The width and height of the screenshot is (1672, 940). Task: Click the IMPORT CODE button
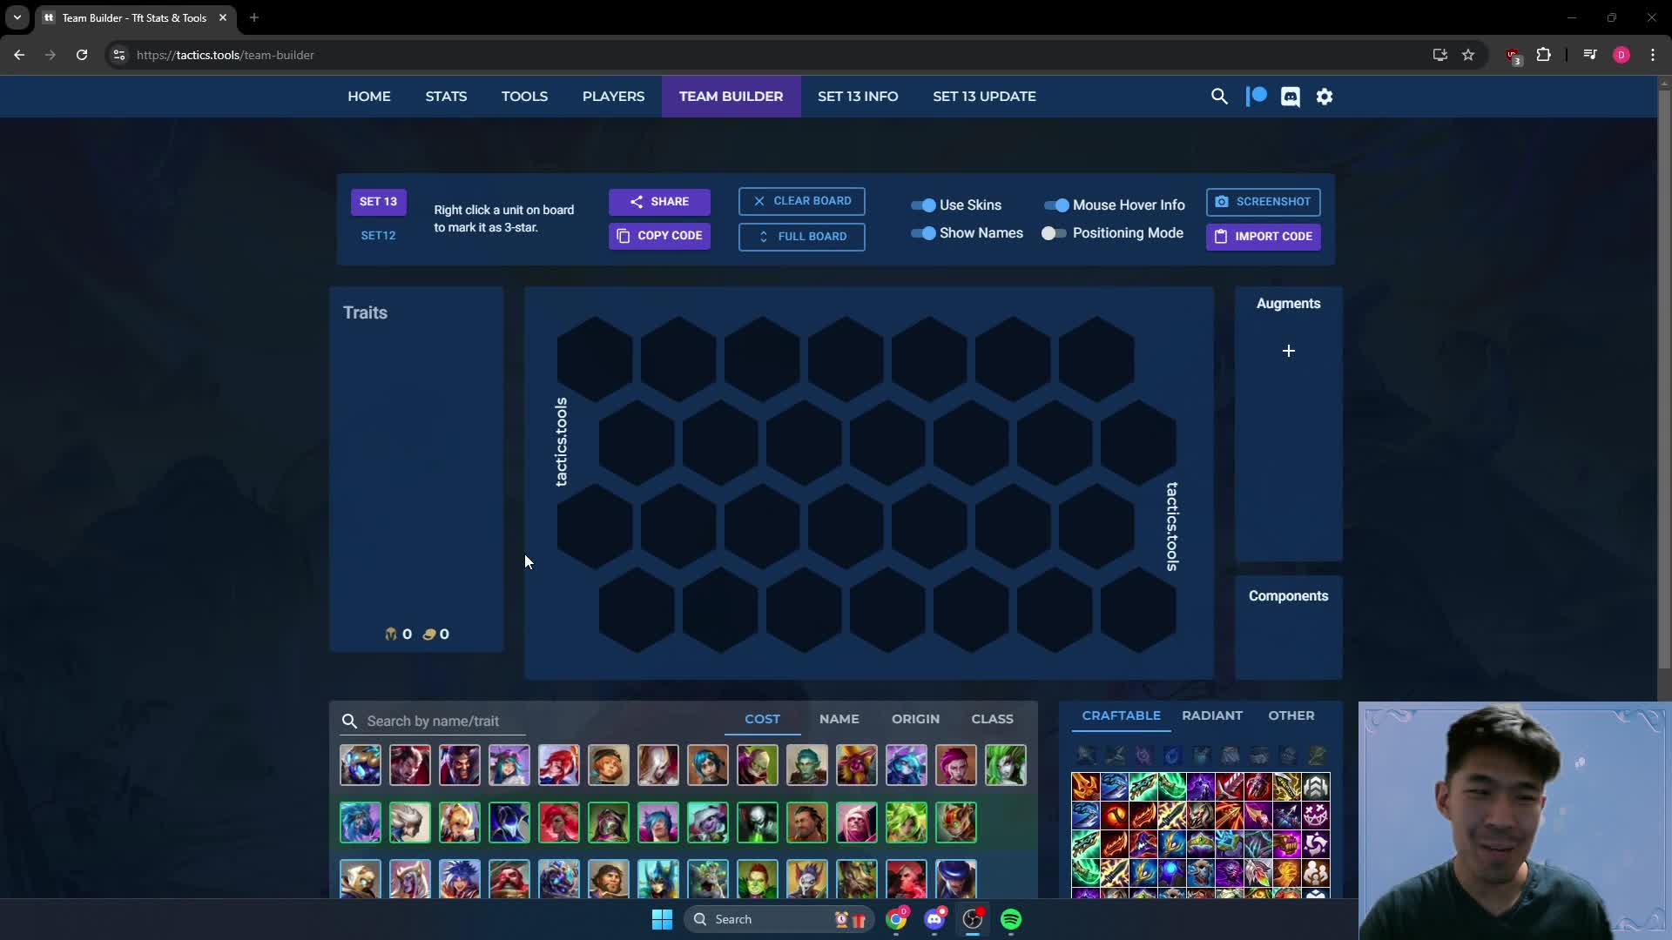coord(1263,237)
